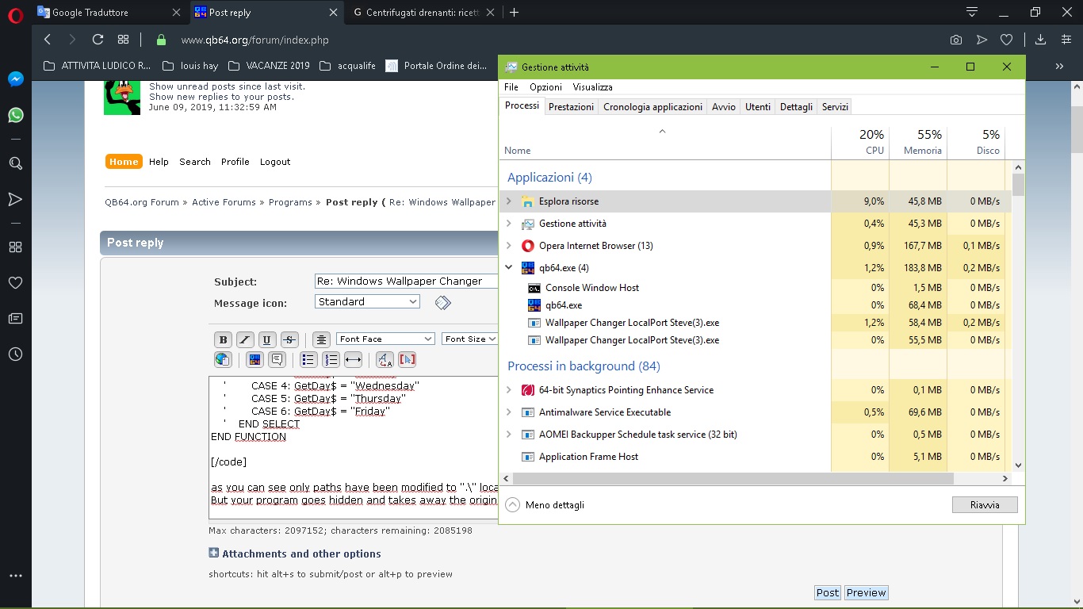This screenshot has width=1083, height=609.
Task: Insert QB64 code block icon
Action: pos(254,360)
